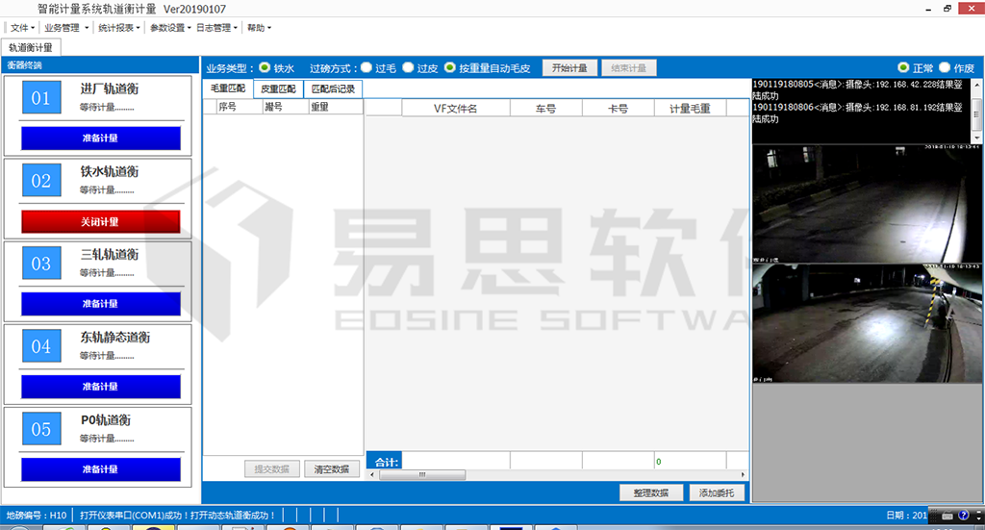
Task: Switch to the 皮重匹配 tab
Action: [x=278, y=88]
